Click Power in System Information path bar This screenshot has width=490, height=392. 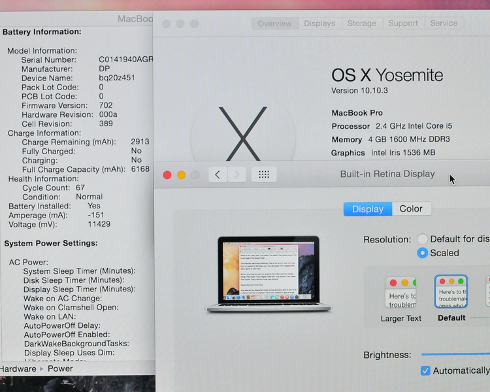(x=60, y=369)
